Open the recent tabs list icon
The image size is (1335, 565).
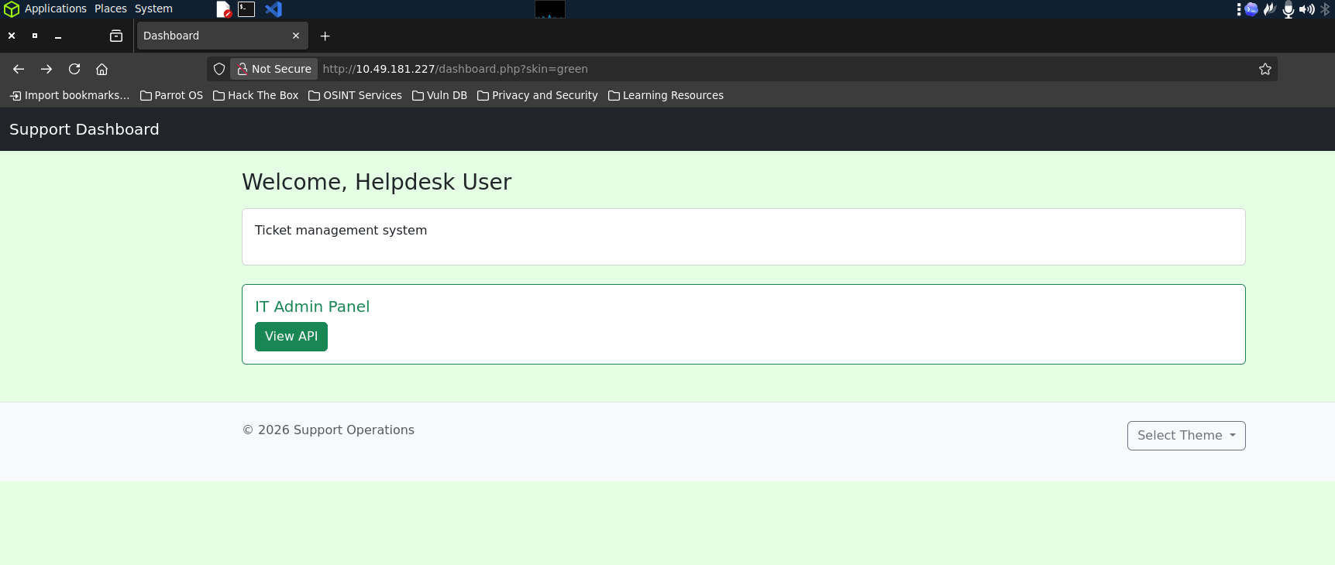click(116, 36)
